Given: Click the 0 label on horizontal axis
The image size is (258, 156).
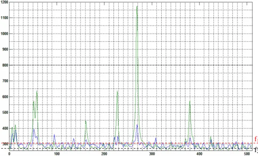Looking at the screenshot, I should 9,154.
